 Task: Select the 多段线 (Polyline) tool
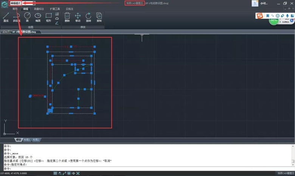pos(16,17)
